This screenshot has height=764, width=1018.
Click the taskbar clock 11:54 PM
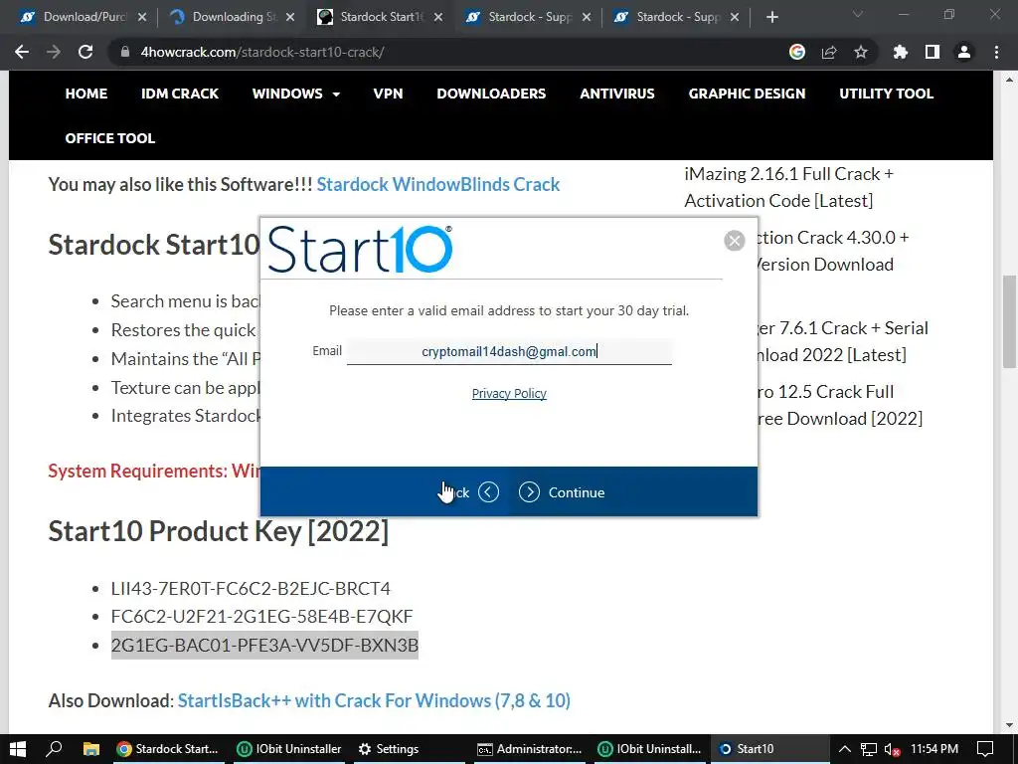(x=934, y=749)
